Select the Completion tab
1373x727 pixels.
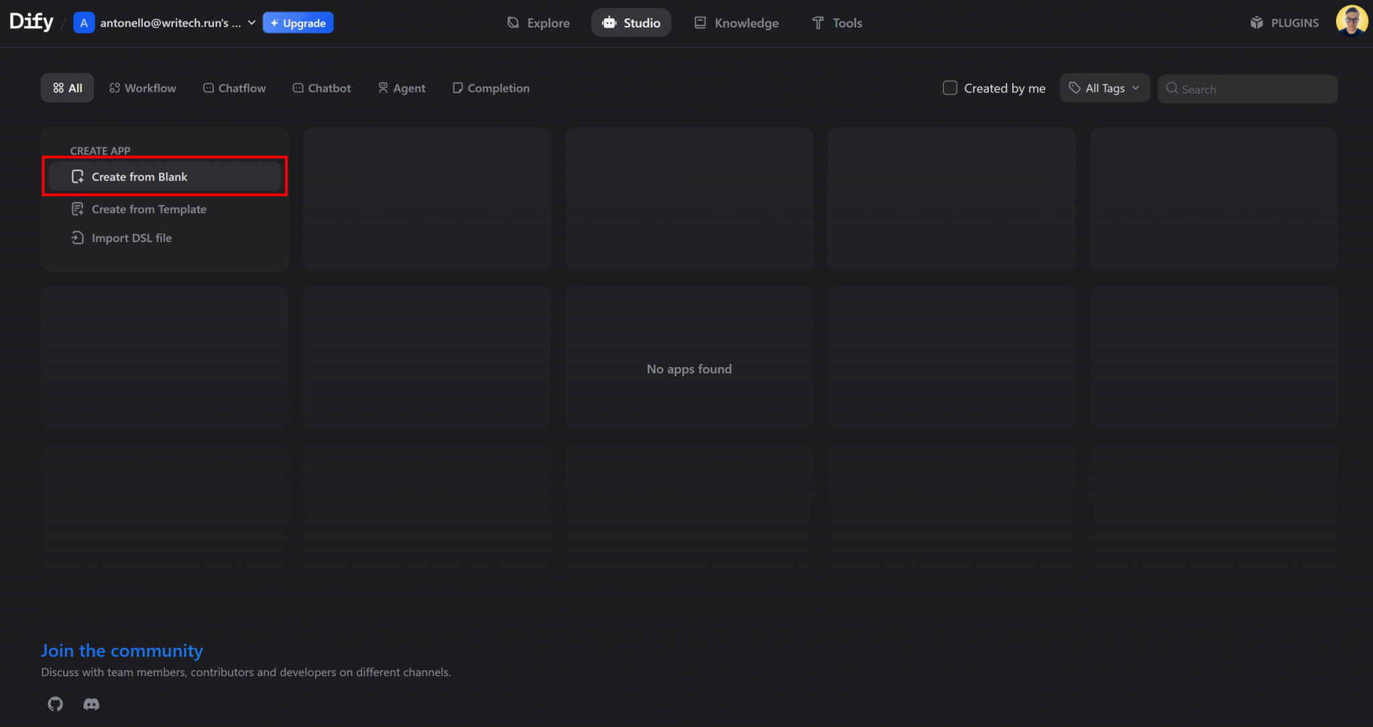click(x=490, y=88)
